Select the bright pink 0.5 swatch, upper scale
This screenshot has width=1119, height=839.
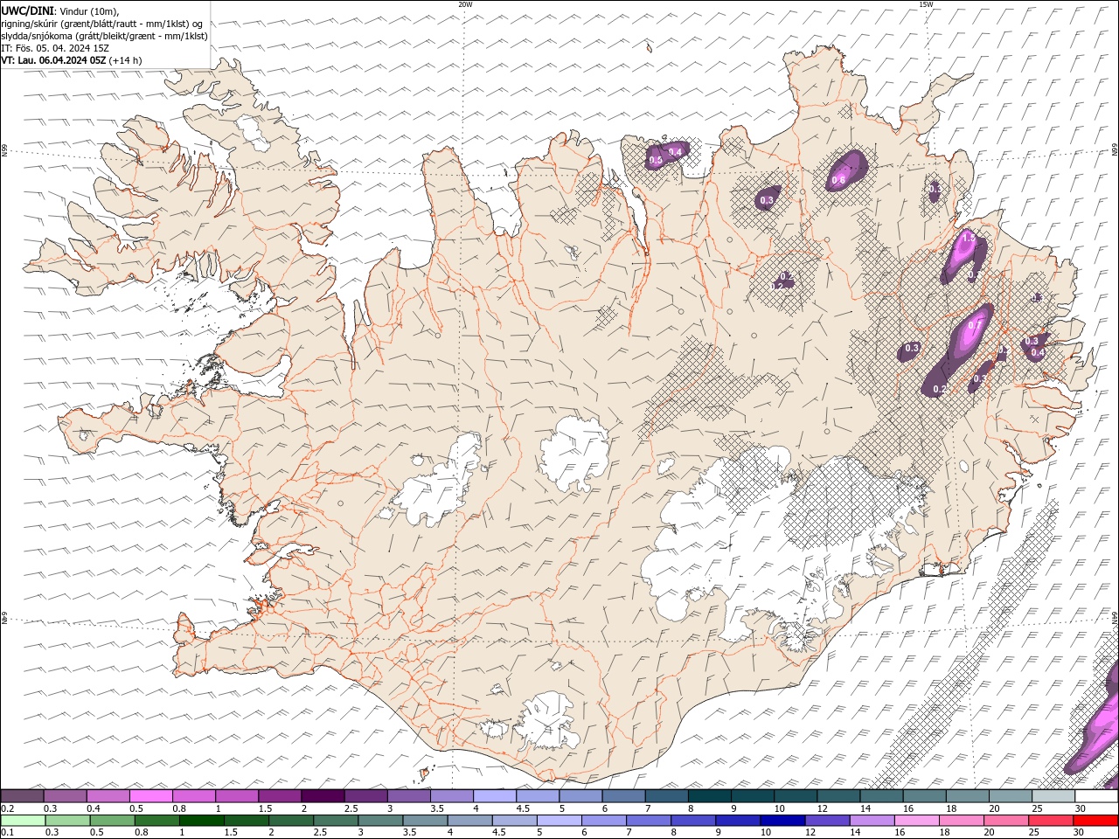[150, 796]
